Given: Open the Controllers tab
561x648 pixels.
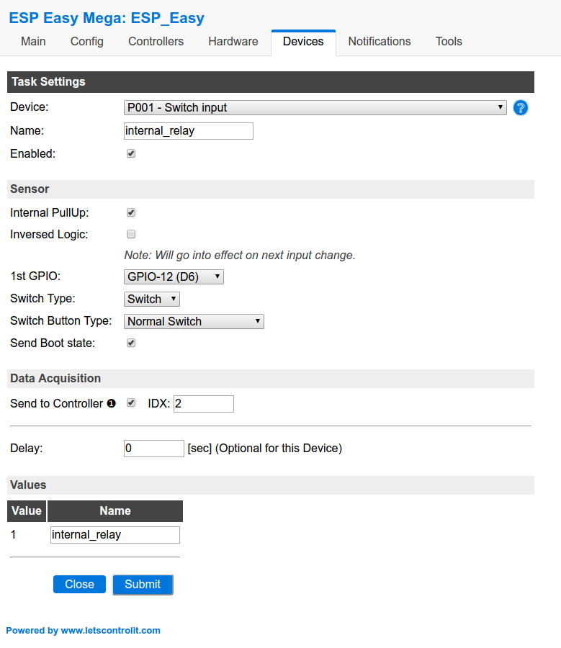Looking at the screenshot, I should 156,41.
